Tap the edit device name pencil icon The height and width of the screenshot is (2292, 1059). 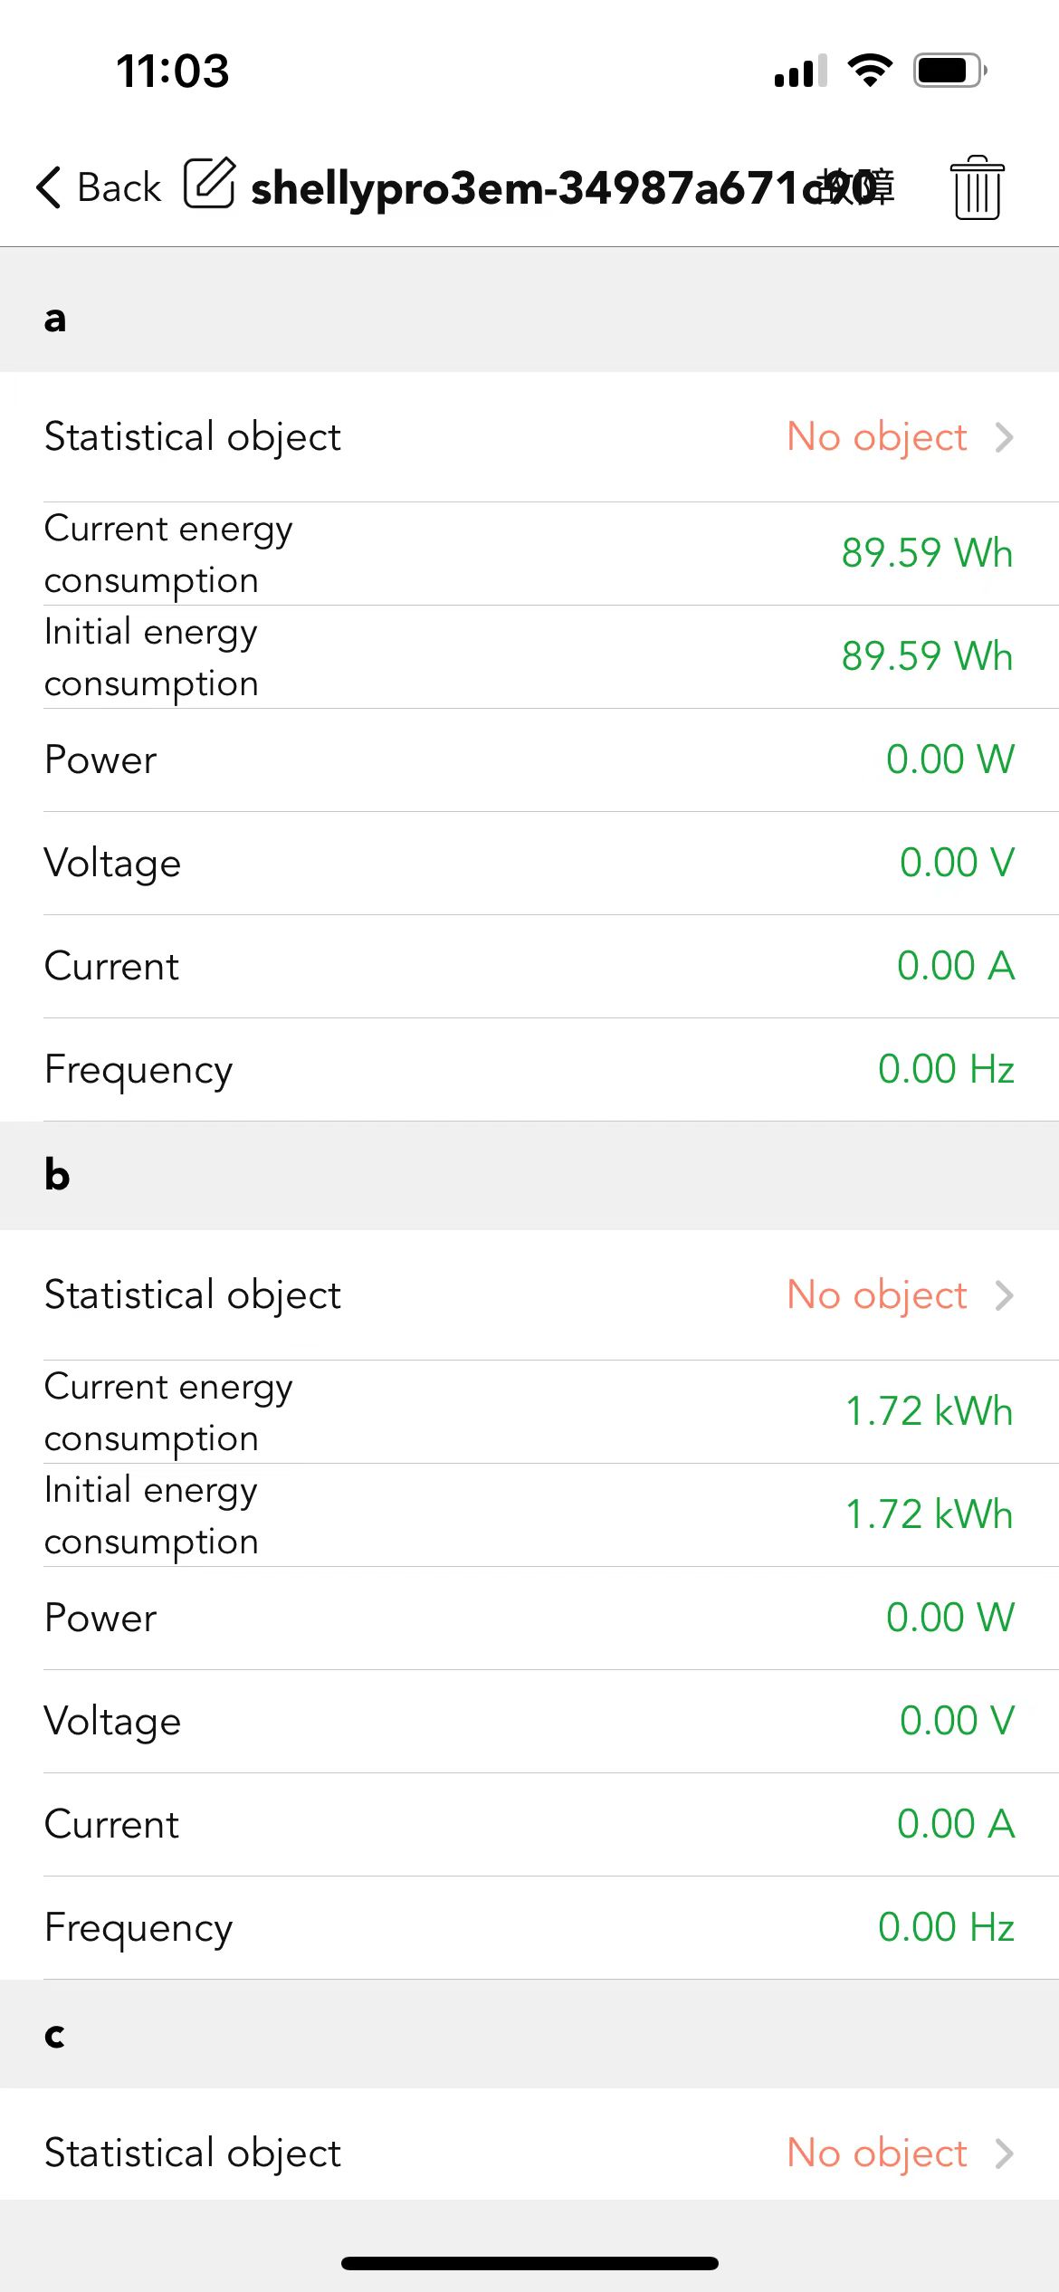[210, 184]
